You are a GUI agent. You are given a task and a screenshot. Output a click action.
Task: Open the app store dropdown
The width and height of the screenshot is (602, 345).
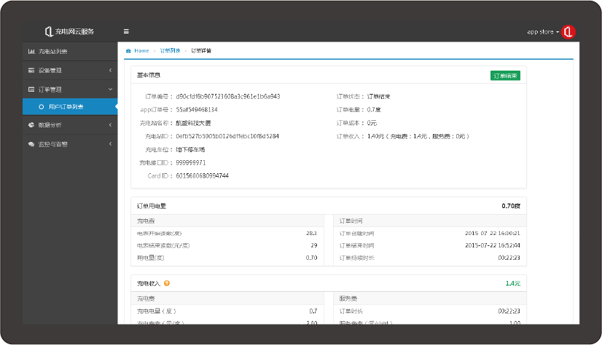point(543,32)
